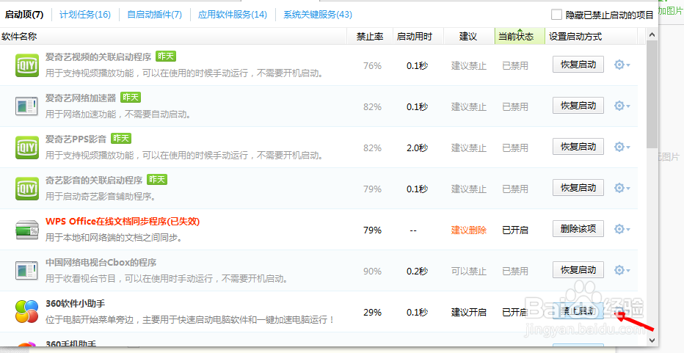Image resolution: width=684 pixels, height=353 pixels.
Task: Sort by 当前状态 column header
Action: [519, 37]
